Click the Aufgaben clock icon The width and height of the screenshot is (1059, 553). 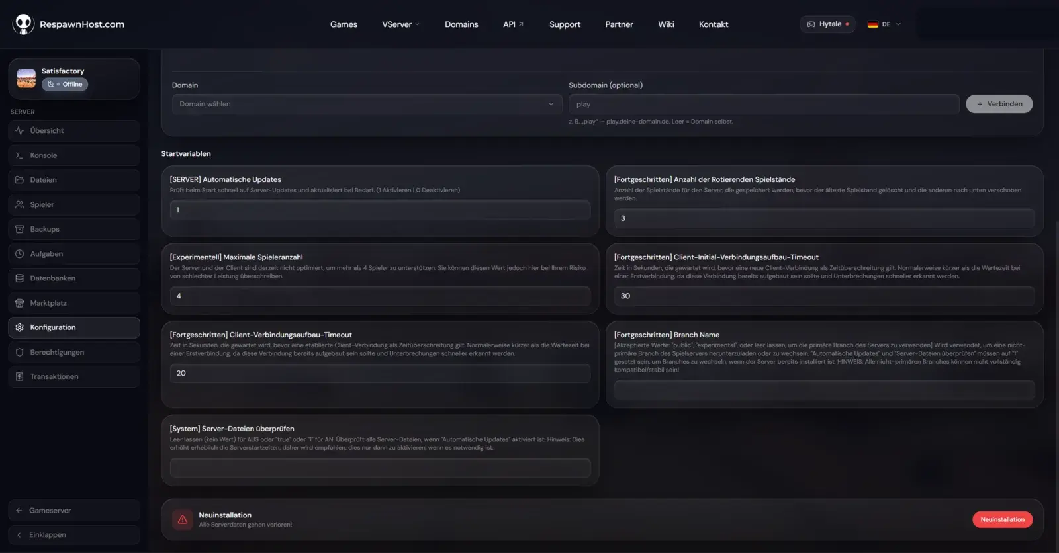point(19,254)
